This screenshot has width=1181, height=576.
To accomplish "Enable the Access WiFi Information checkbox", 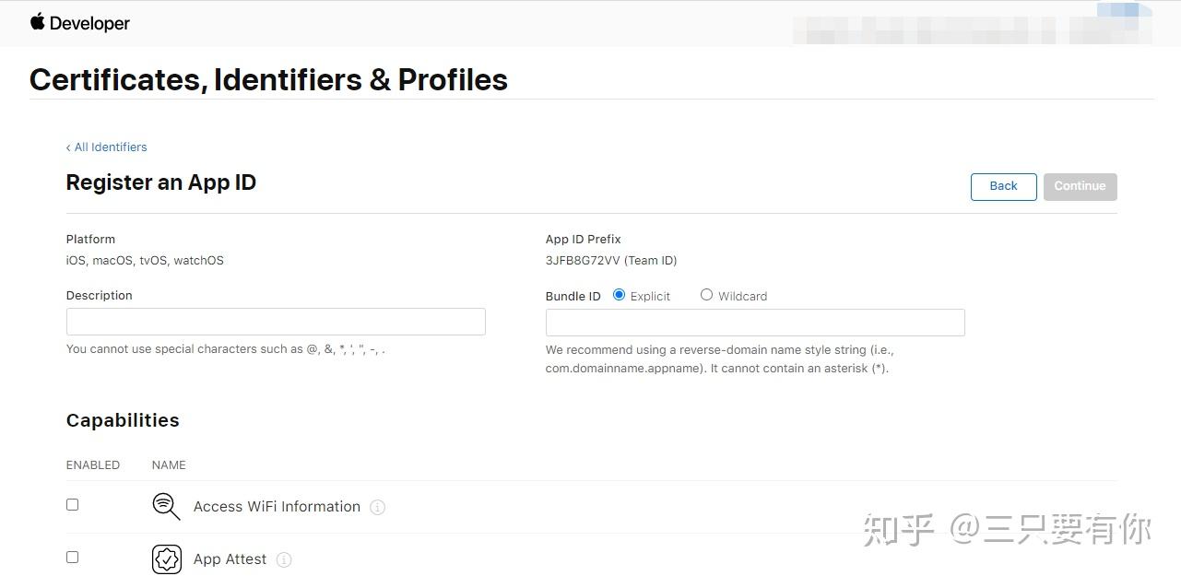I will click(x=72, y=504).
